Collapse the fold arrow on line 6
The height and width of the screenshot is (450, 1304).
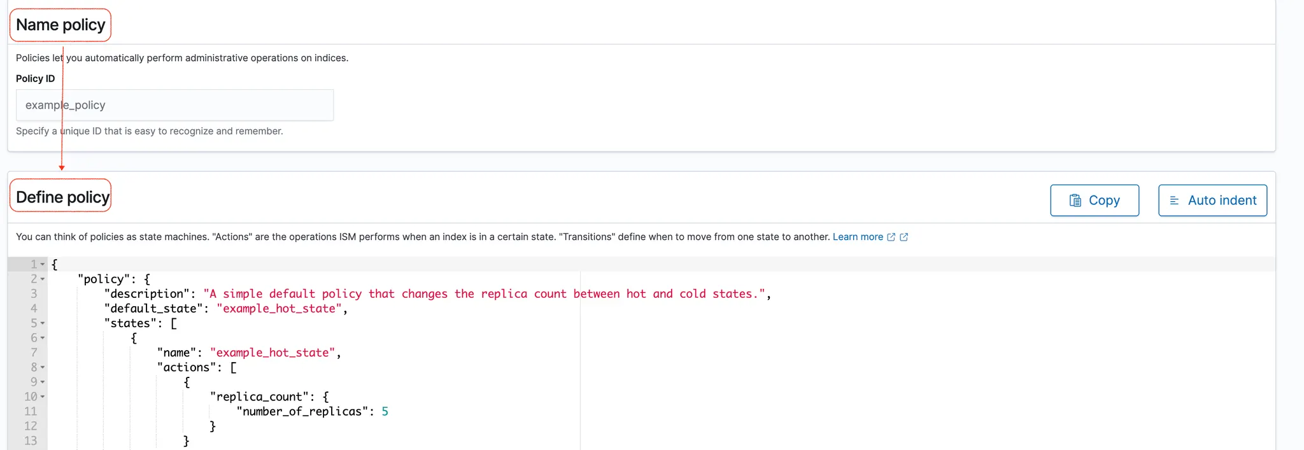(x=43, y=338)
